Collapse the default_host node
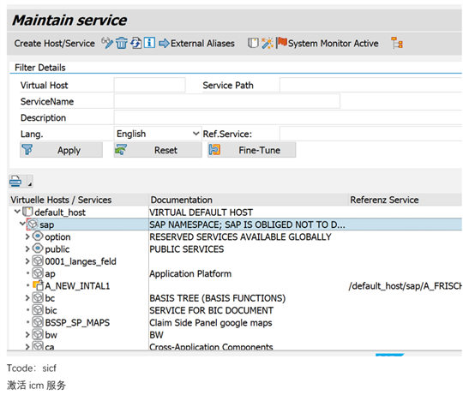Image resolution: width=463 pixels, height=395 pixels. coord(17,212)
